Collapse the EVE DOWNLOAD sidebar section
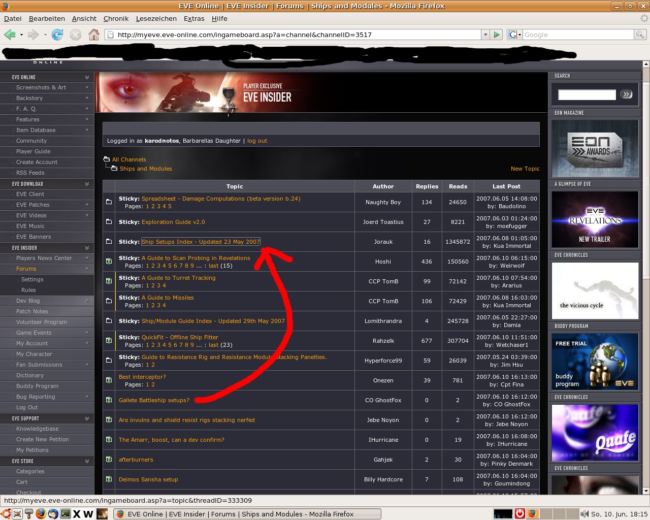This screenshot has height=520, width=650. click(x=87, y=184)
